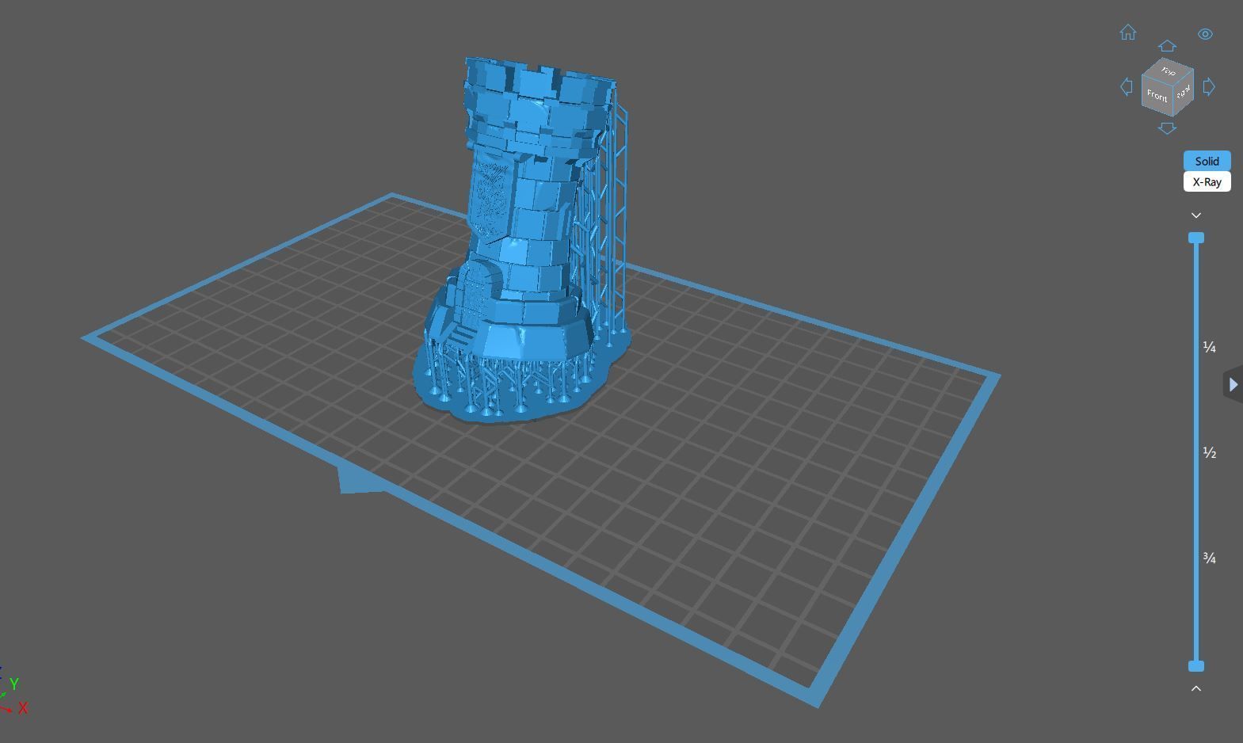This screenshot has height=743, width=1243.
Task: Select the Right face of view cube
Action: pos(1183,92)
